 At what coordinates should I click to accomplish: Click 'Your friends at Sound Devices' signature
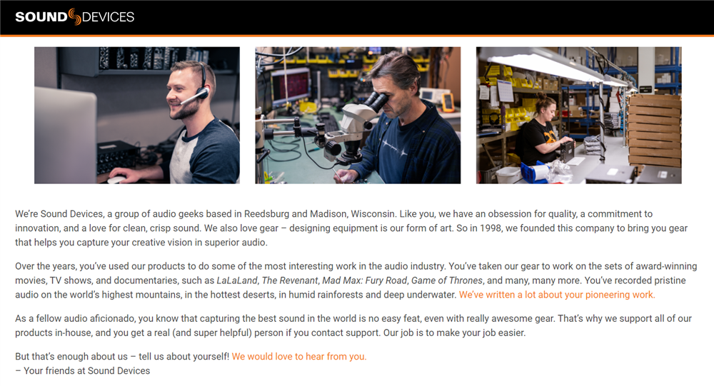(x=82, y=370)
